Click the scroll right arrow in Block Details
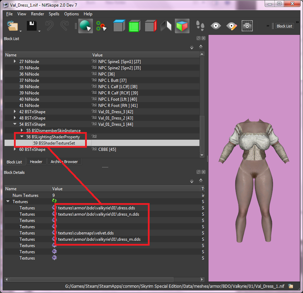The image size is (303, 293). pyautogui.click(x=202, y=279)
